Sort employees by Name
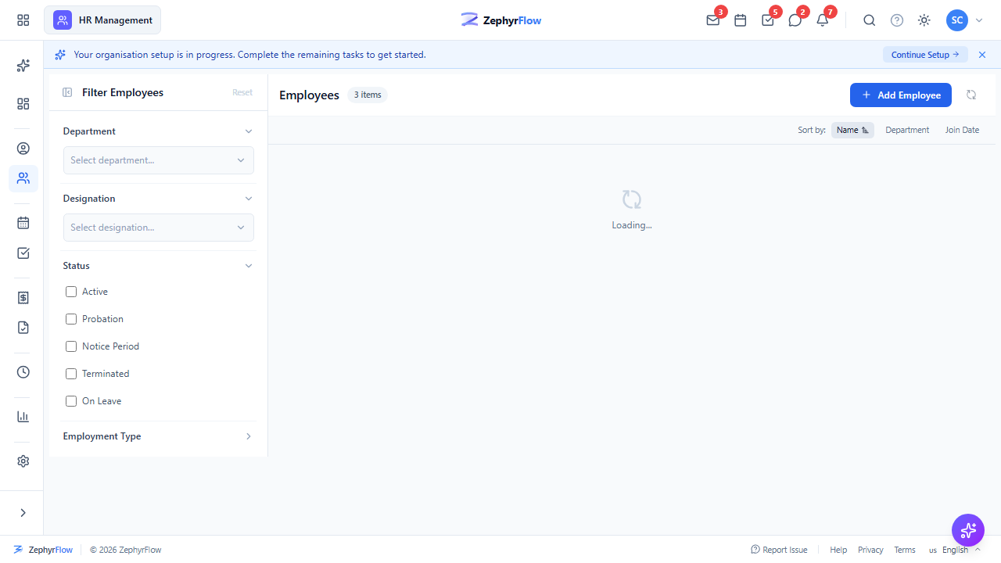Image resolution: width=1001 pixels, height=563 pixels. (x=852, y=130)
